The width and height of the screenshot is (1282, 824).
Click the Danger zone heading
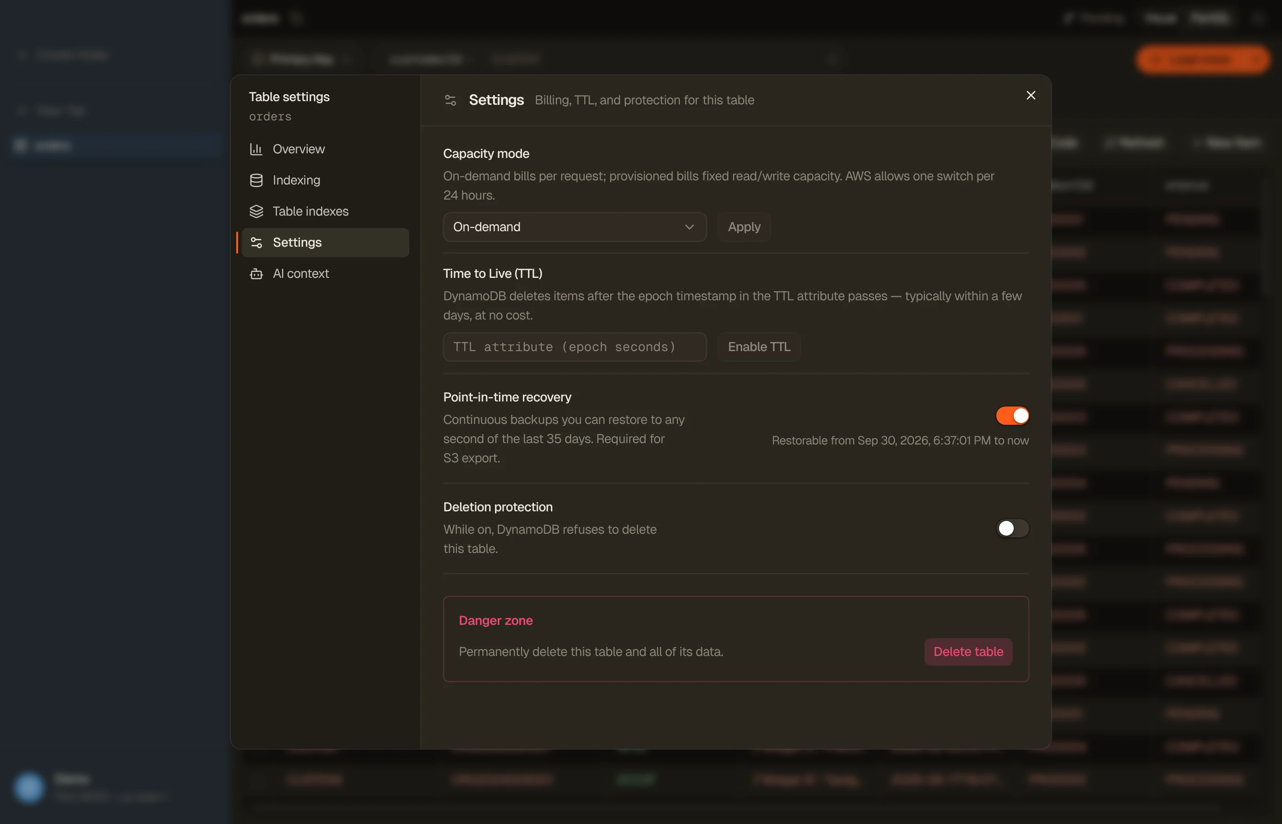click(x=495, y=620)
